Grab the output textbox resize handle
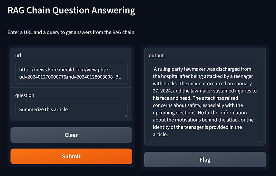The height and width of the screenshot is (176, 276). [260, 140]
